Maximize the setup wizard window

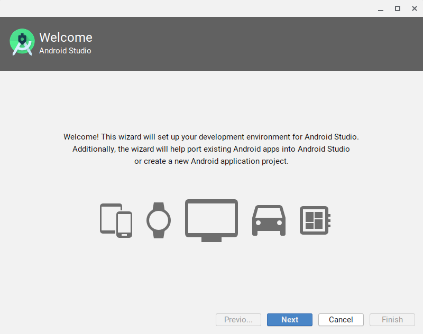point(398,8)
